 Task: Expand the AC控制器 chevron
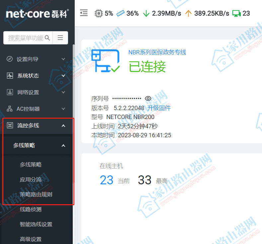[63, 109]
